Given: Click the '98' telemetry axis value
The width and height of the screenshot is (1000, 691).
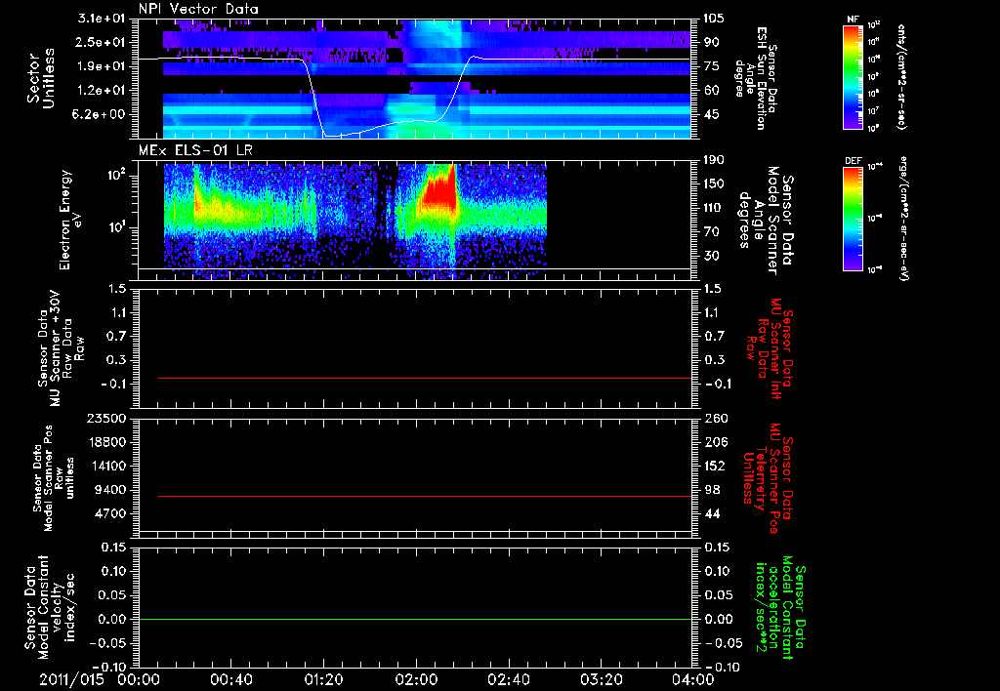Looking at the screenshot, I should (712, 490).
